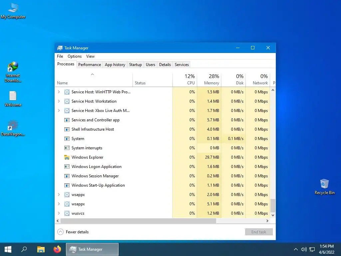Show hidden system tray icons
The height and width of the screenshot is (256, 341).
[296, 249]
